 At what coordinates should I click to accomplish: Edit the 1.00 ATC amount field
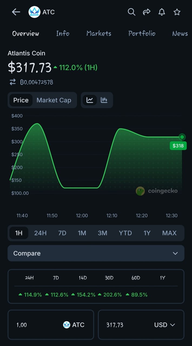[32, 325]
